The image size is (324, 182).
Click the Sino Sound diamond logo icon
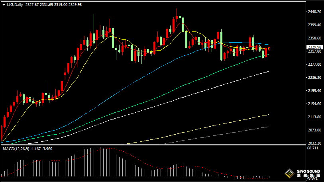coord(289,174)
